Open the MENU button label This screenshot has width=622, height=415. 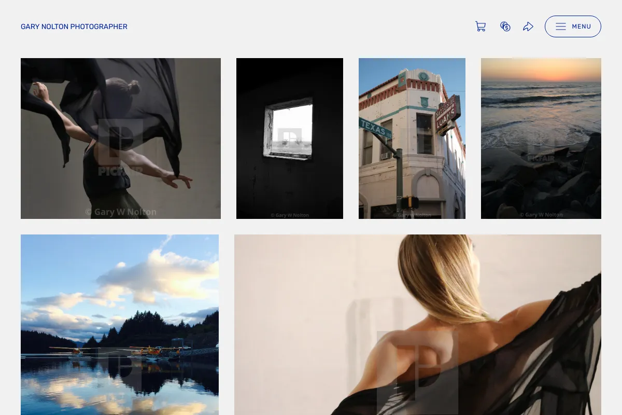pos(582,26)
